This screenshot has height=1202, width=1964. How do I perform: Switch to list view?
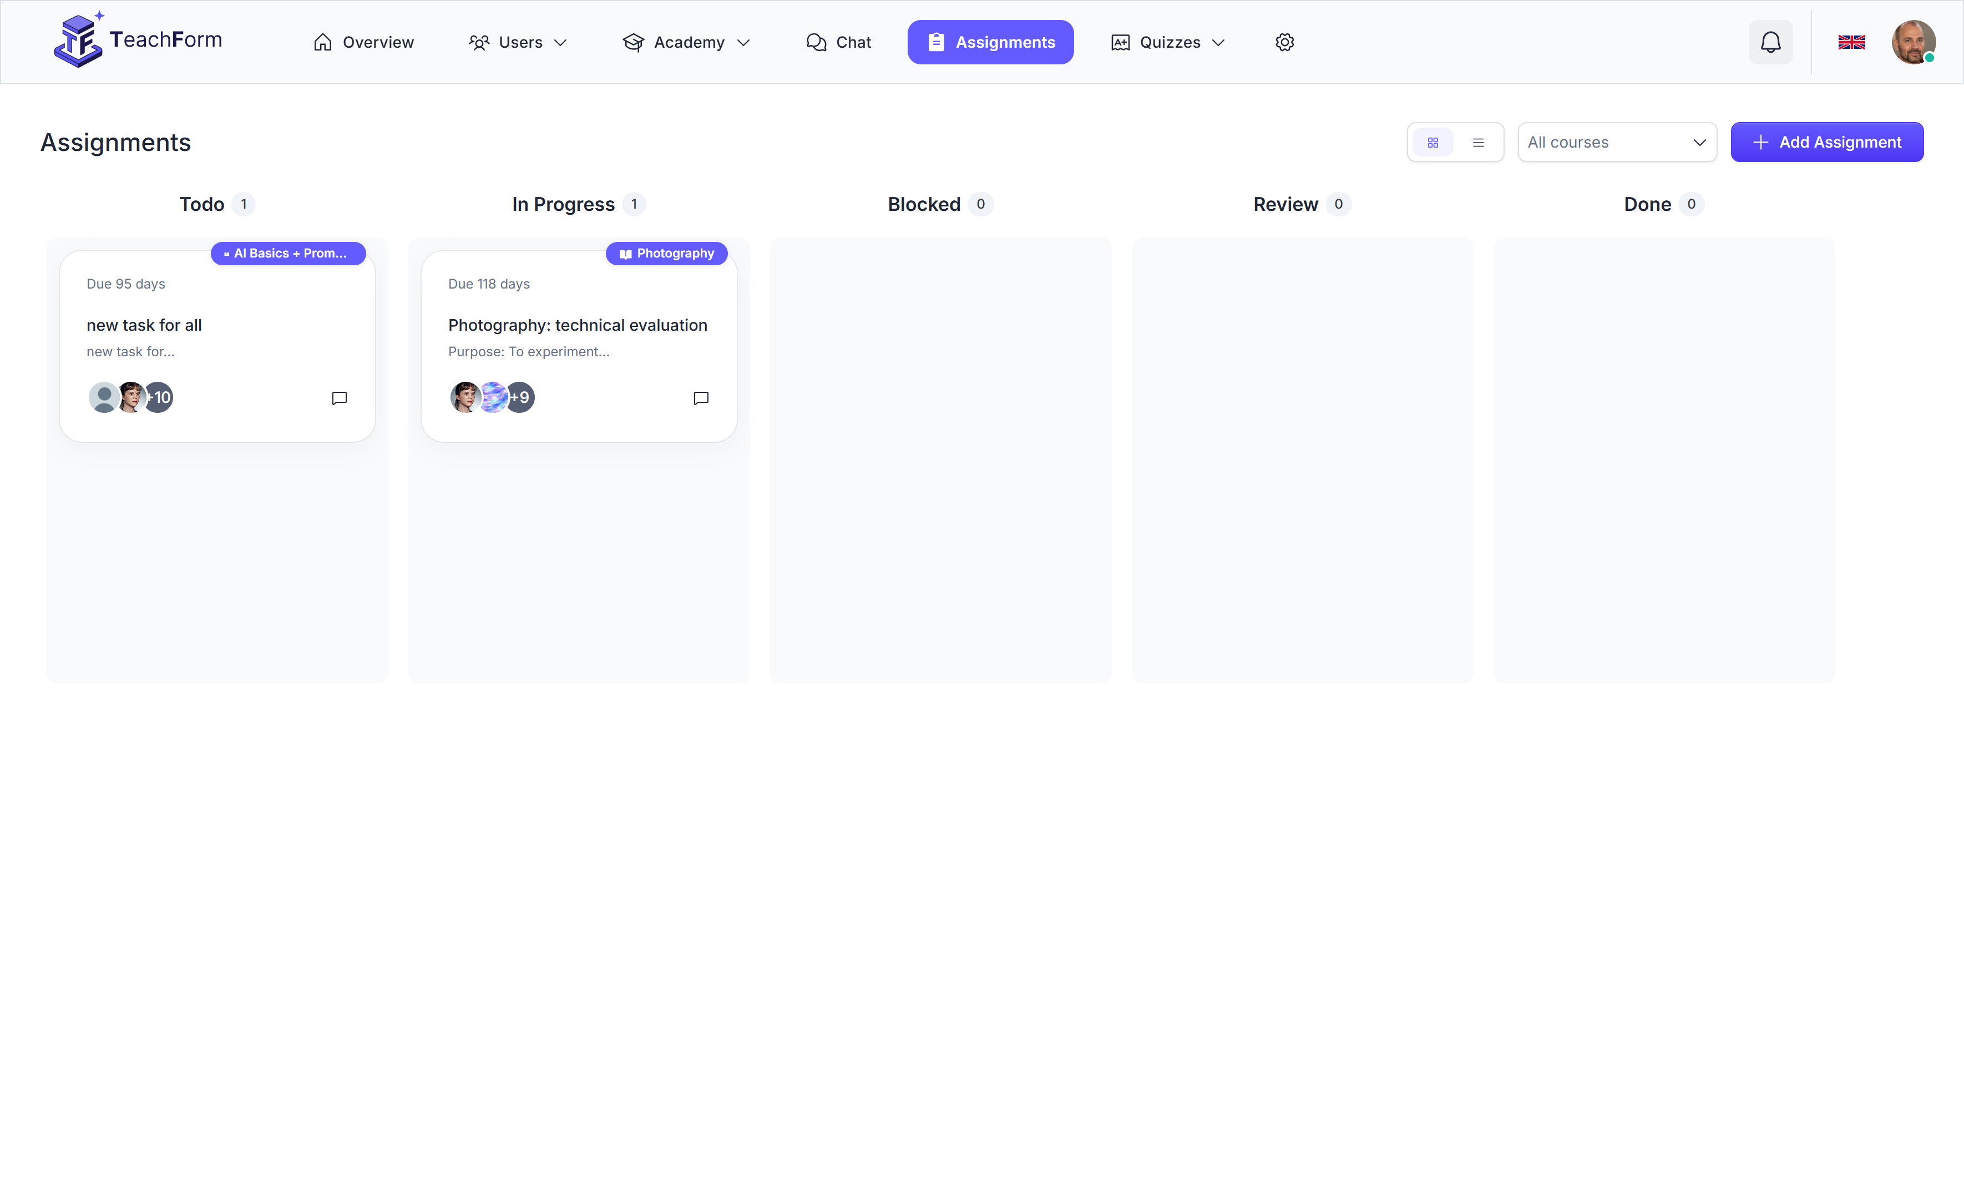click(1478, 143)
